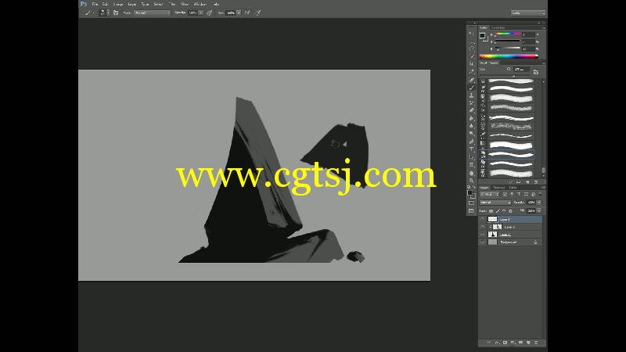
Task: Open the layer Fill dropdown arrow
Action: [x=539, y=210]
